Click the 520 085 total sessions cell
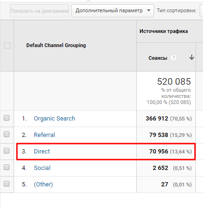Screen dimensions: 203x209 click(166, 91)
